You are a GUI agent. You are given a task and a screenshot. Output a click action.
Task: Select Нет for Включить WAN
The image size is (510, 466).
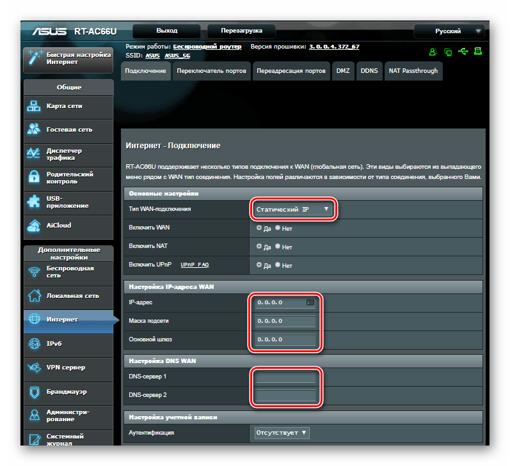point(278,228)
